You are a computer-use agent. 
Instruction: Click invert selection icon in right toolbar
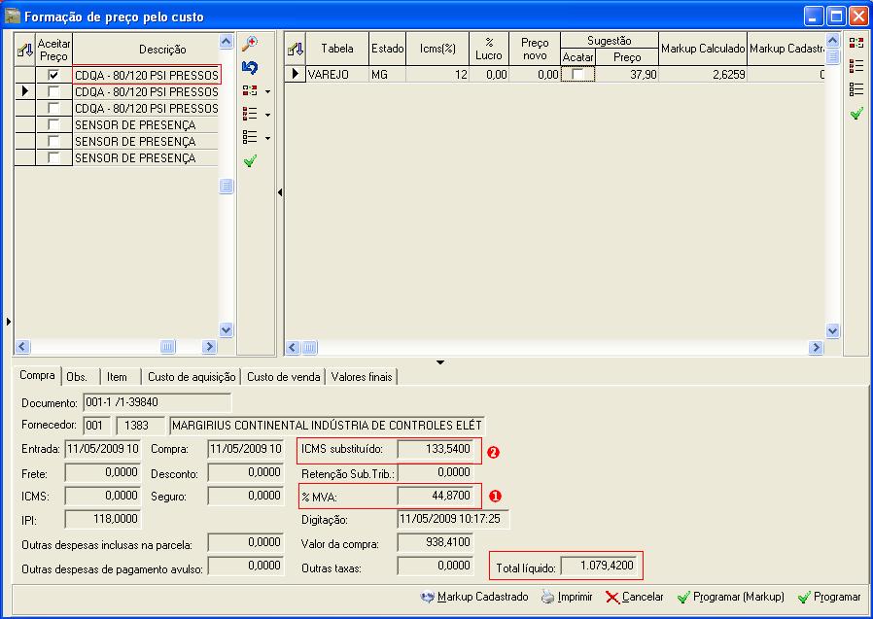(856, 43)
